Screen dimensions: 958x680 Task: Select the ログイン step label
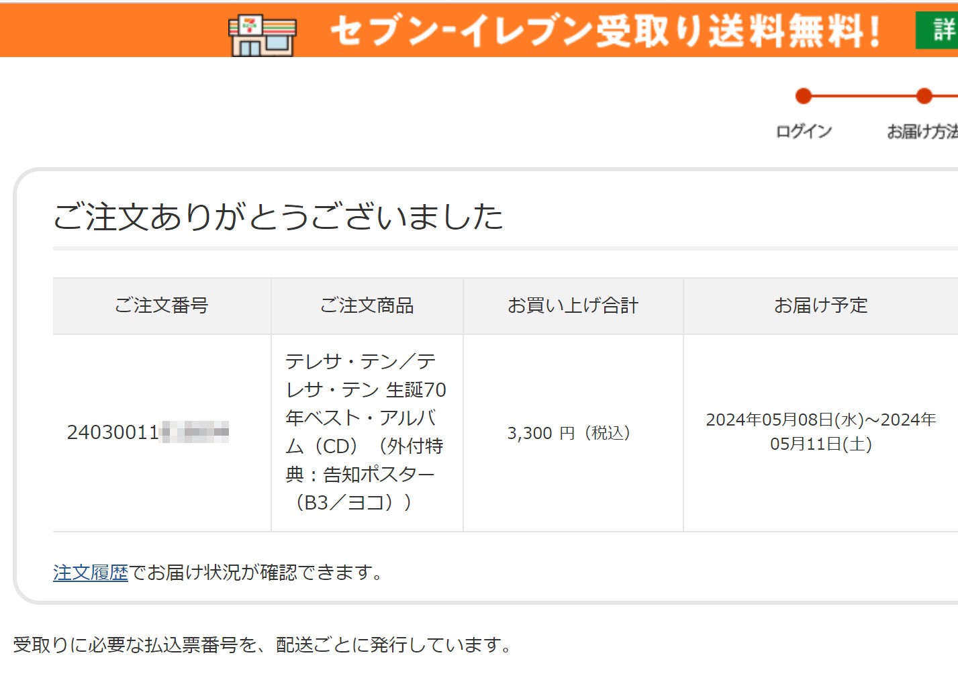point(804,132)
